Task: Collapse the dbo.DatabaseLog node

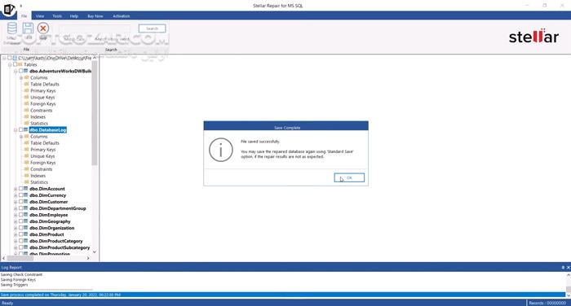Action: pos(15,130)
